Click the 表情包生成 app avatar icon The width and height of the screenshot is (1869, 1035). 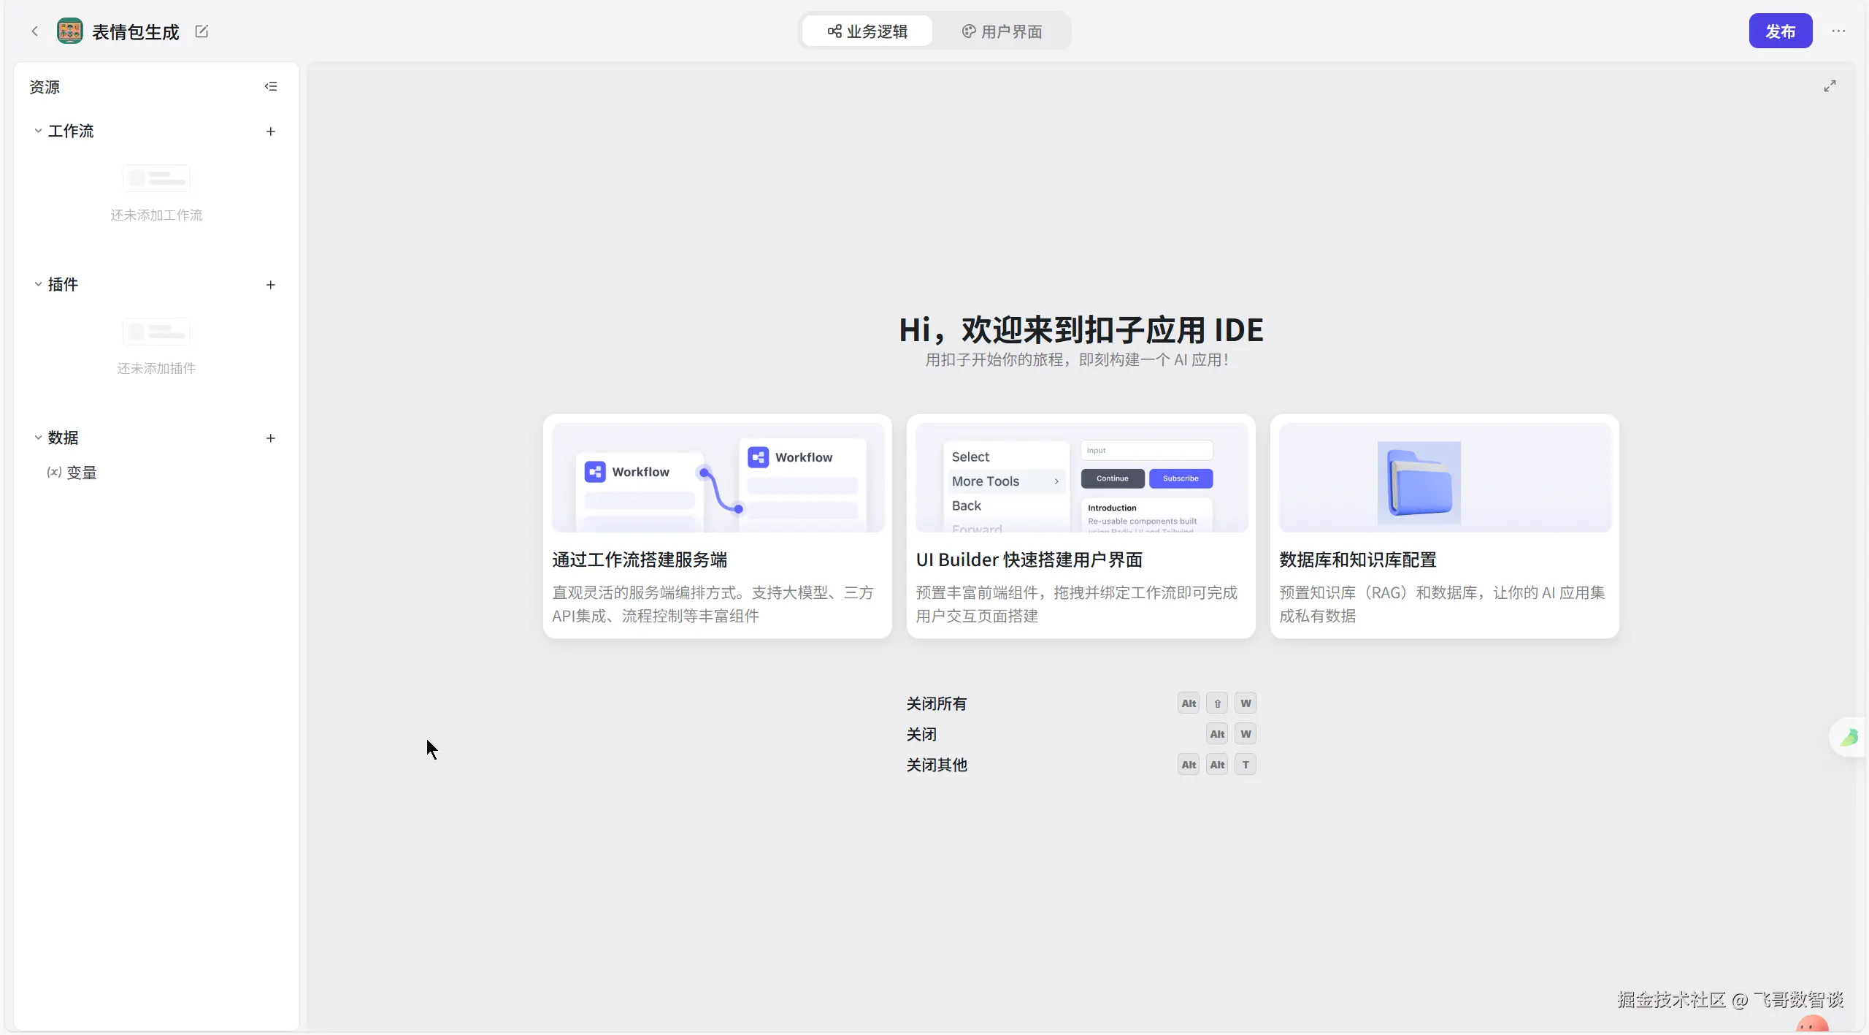coord(70,31)
